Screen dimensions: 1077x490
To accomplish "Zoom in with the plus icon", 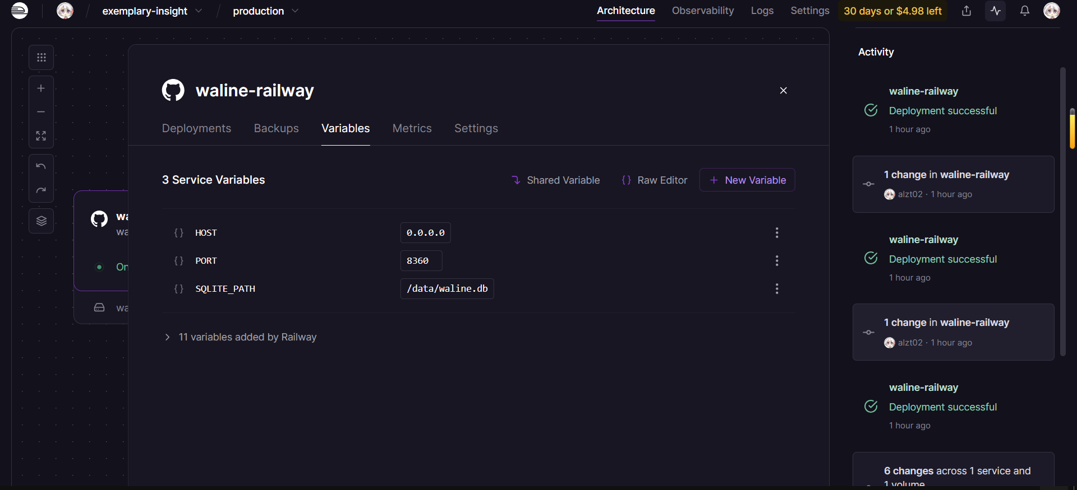I will click(41, 88).
